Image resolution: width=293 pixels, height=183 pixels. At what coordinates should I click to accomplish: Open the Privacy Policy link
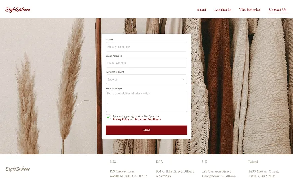121,119
